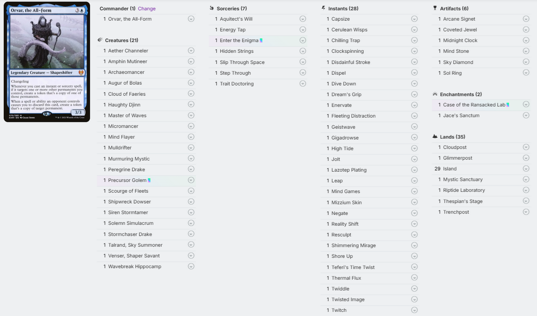Select the Sorceries (7) section header
The width and height of the screenshot is (537, 316).
coord(231,9)
